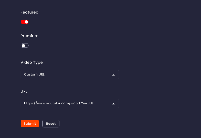Expand the URL combo box
Image resolution: width=201 pixels, height=138 pixels.
point(70,103)
